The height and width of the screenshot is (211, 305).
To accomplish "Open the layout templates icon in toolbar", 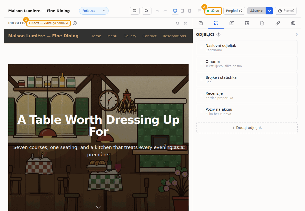I will pyautogui.click(x=135, y=11).
